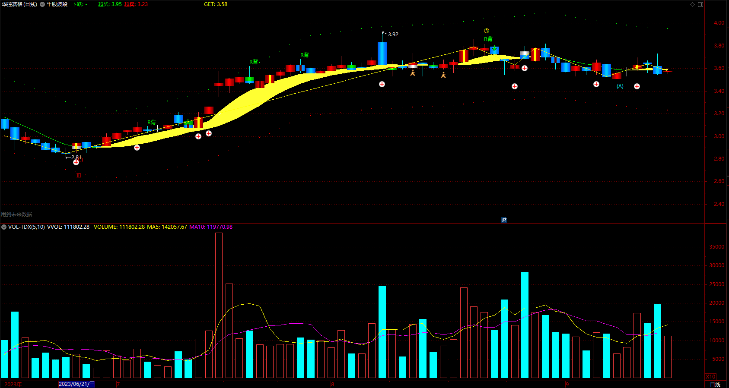
Task: Click the 用到未来数据 notice text
Action: point(16,215)
